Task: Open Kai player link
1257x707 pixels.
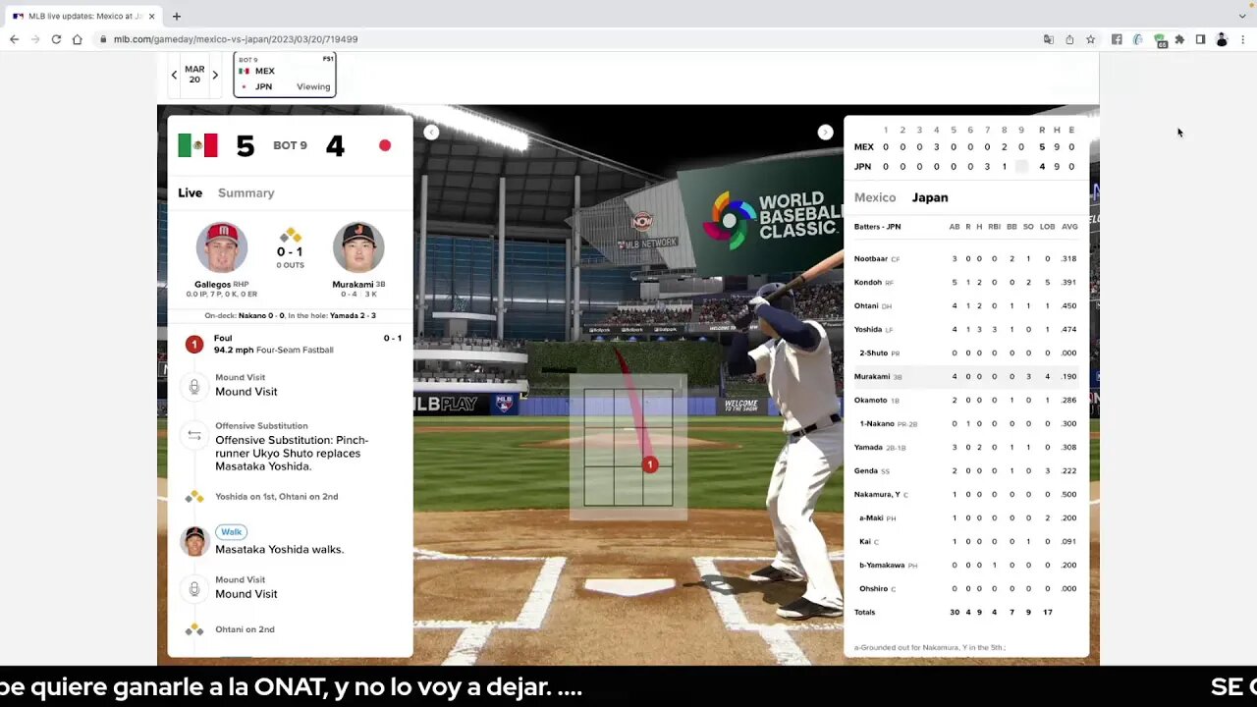Action: (865, 541)
